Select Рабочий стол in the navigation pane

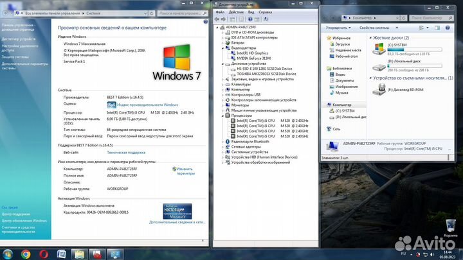tap(347, 56)
